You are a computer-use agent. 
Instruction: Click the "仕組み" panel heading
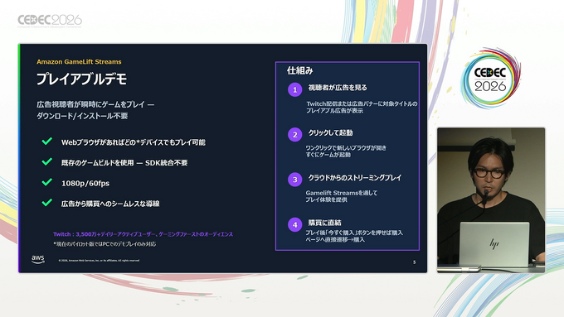point(299,70)
